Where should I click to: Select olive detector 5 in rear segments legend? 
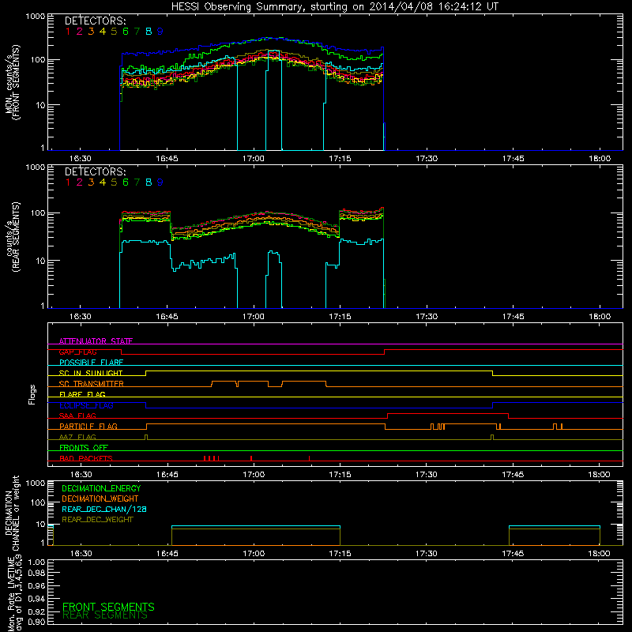coord(114,182)
